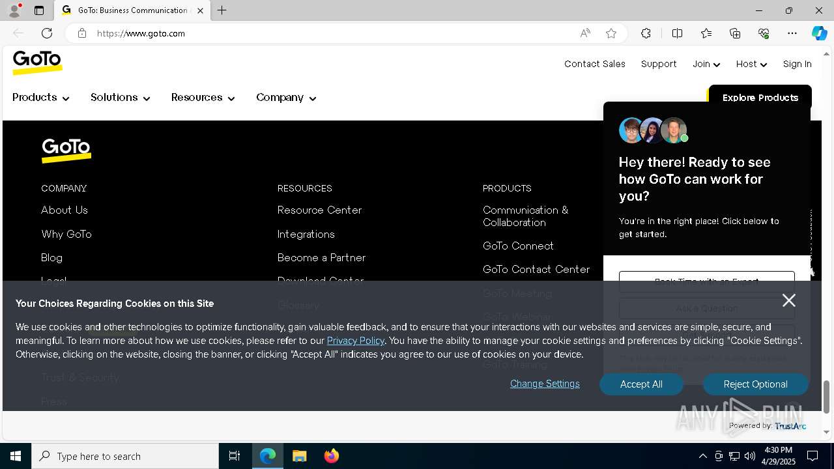Open Task View on taskbar
The image size is (834, 469).
pos(235,456)
